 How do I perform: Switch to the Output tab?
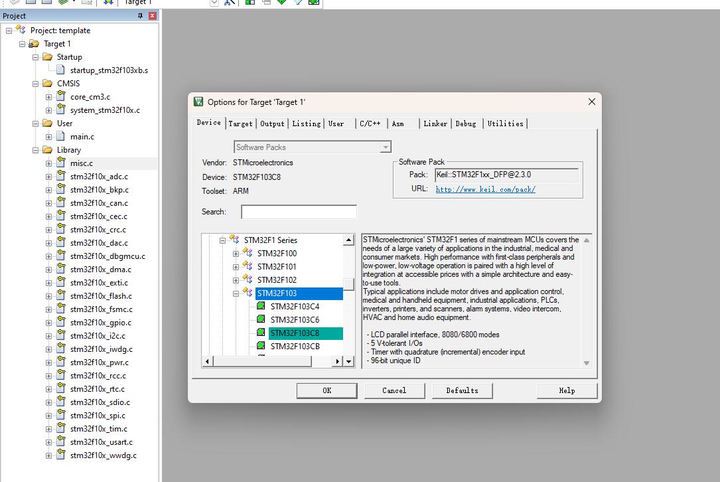coord(272,123)
